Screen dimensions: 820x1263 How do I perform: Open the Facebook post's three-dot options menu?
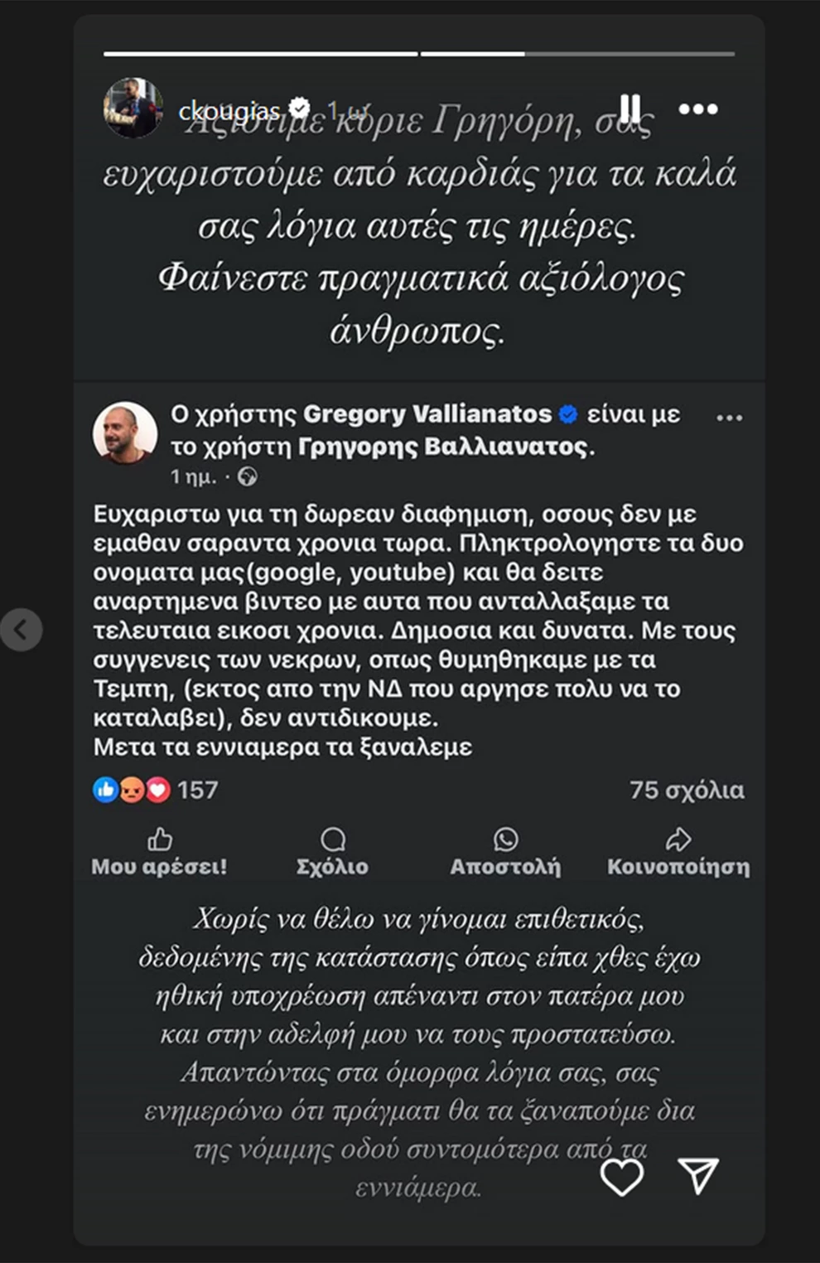(729, 418)
